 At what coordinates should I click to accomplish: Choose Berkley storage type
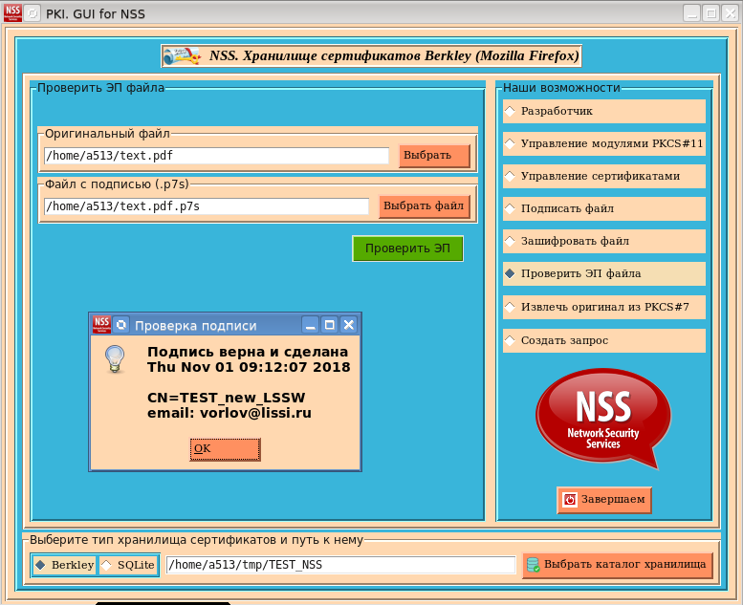[64, 565]
